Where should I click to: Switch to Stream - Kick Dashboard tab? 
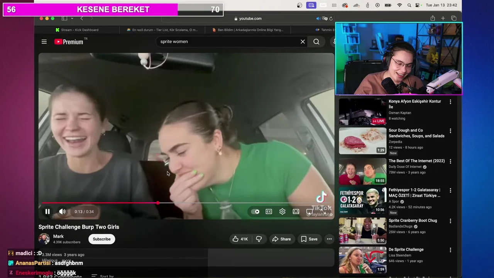point(77,30)
